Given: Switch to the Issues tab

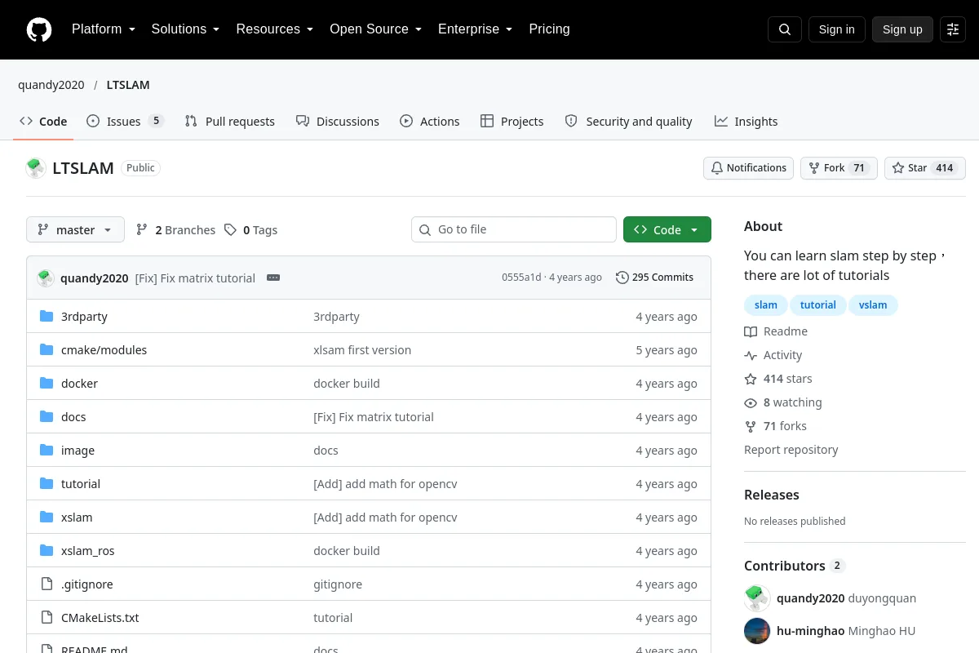Looking at the screenshot, I should pos(125,122).
